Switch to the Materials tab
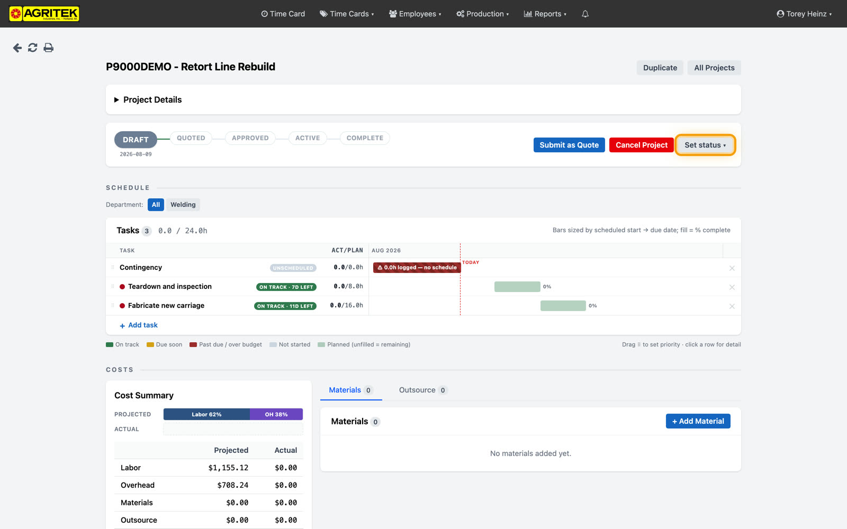 coord(351,390)
